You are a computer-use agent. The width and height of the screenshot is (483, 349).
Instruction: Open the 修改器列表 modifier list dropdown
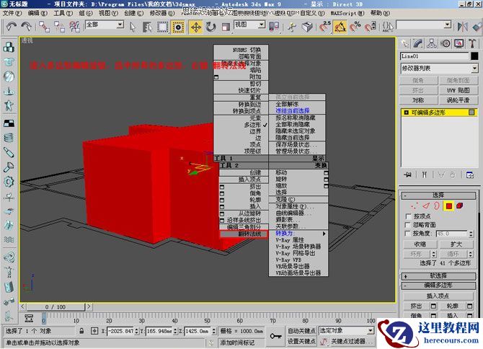[439, 69]
